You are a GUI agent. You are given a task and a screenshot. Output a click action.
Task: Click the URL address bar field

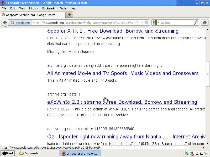(83, 23)
